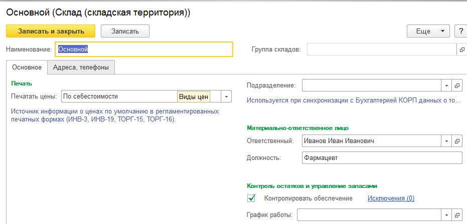Toggle the Контролировать обеспечение checkbox
Viewport: 467px width, 224px height.
pyautogui.click(x=251, y=198)
